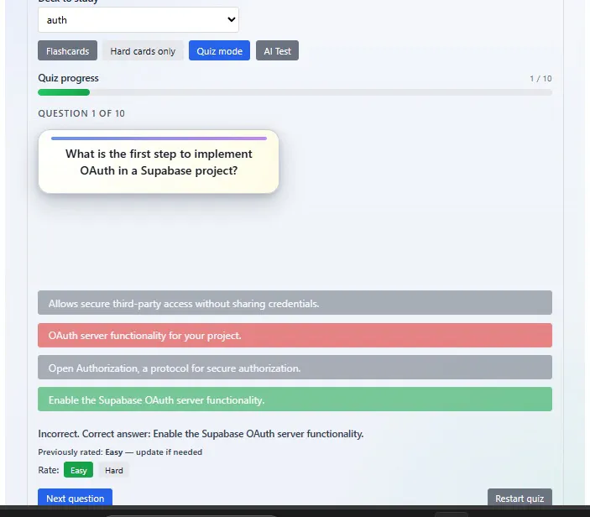The width and height of the screenshot is (590, 517).
Task: Choose answer 'Enable the Supabase OAuth server functionality'
Action: click(x=295, y=399)
